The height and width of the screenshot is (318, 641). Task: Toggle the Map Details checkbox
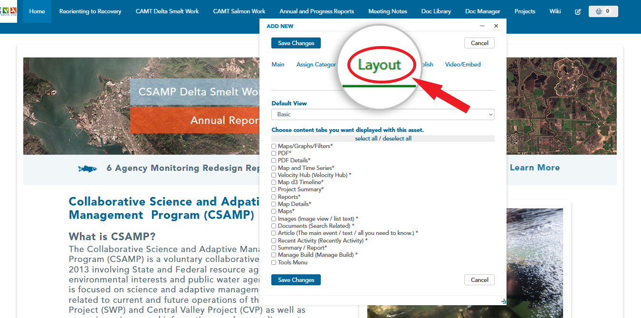coord(274,204)
